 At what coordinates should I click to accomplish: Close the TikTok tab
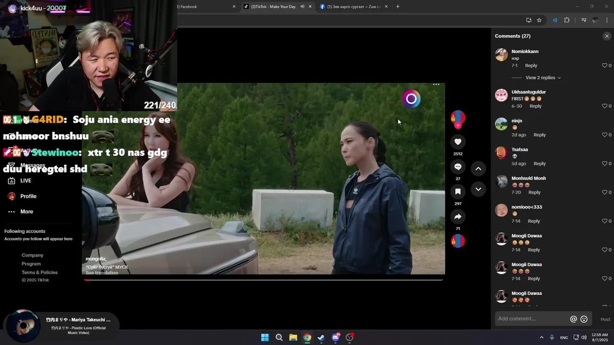pyautogui.click(x=310, y=7)
